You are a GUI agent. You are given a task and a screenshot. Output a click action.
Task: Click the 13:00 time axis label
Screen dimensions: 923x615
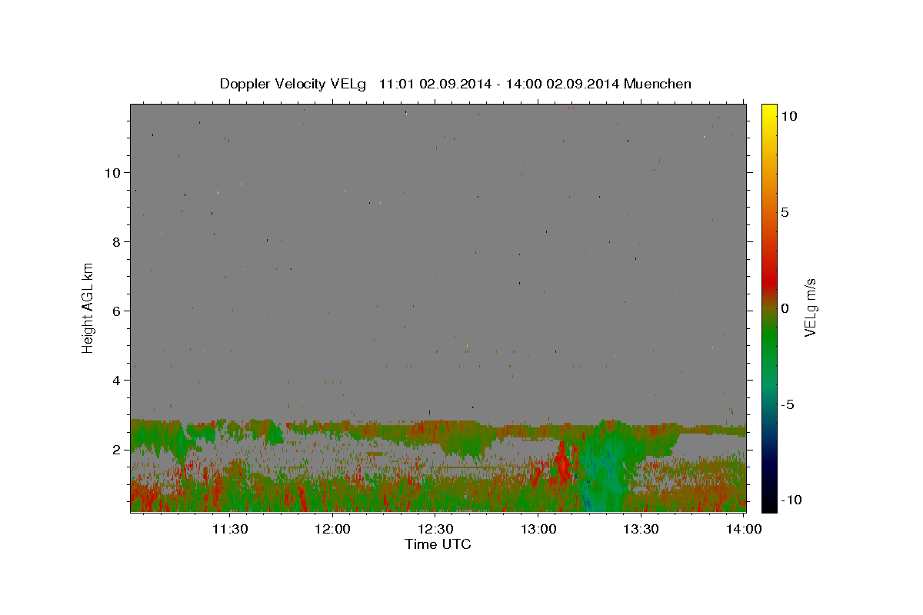(x=538, y=529)
